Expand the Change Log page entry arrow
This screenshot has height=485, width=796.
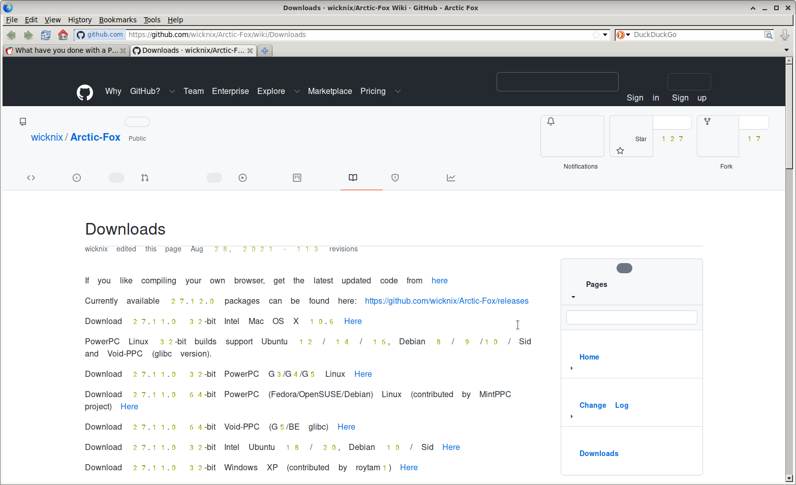click(572, 416)
